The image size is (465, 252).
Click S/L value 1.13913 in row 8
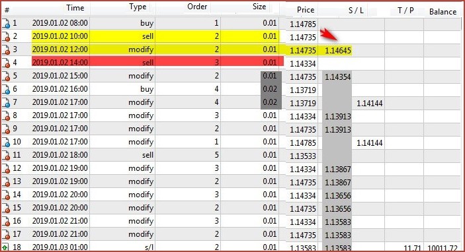tap(338, 117)
